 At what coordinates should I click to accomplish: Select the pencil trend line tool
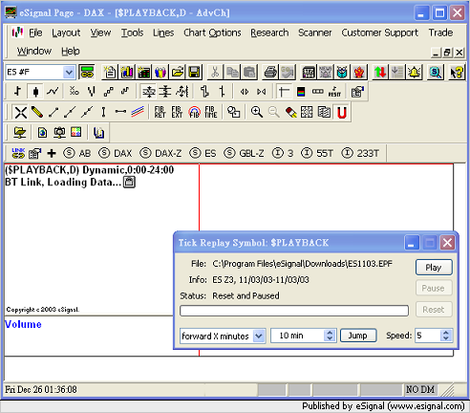[37, 112]
